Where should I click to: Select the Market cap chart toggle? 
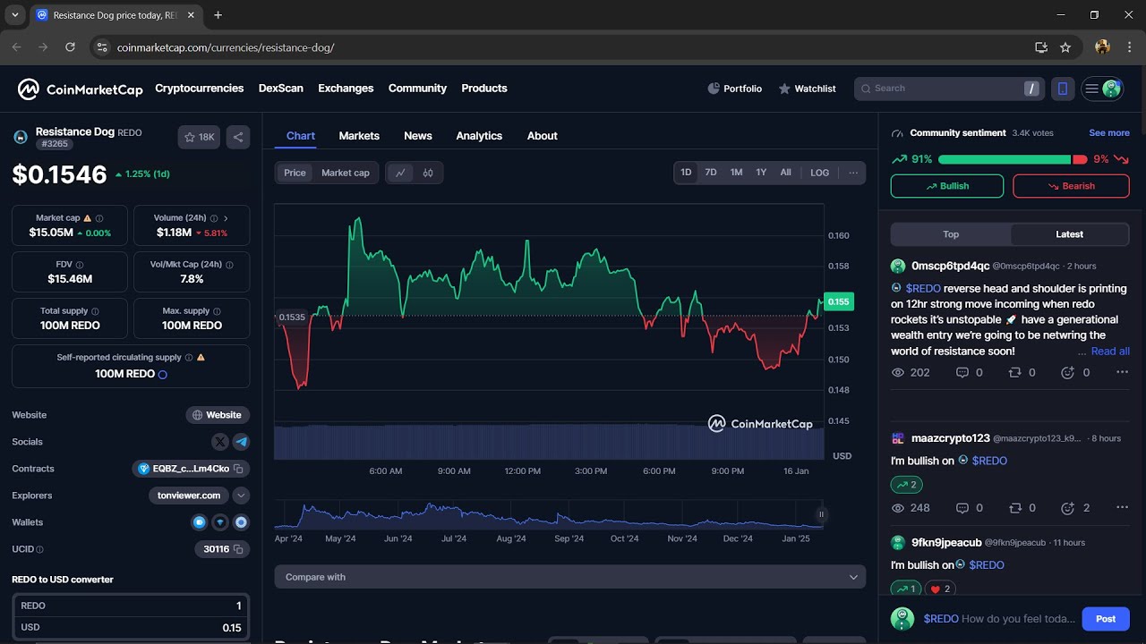[x=346, y=173]
